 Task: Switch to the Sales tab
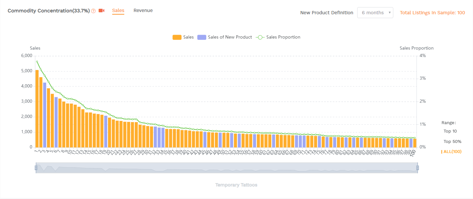click(x=118, y=11)
